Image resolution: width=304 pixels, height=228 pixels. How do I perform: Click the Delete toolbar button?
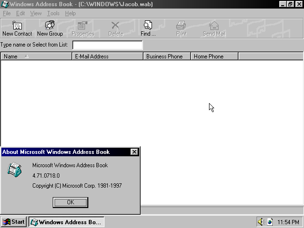click(x=116, y=28)
